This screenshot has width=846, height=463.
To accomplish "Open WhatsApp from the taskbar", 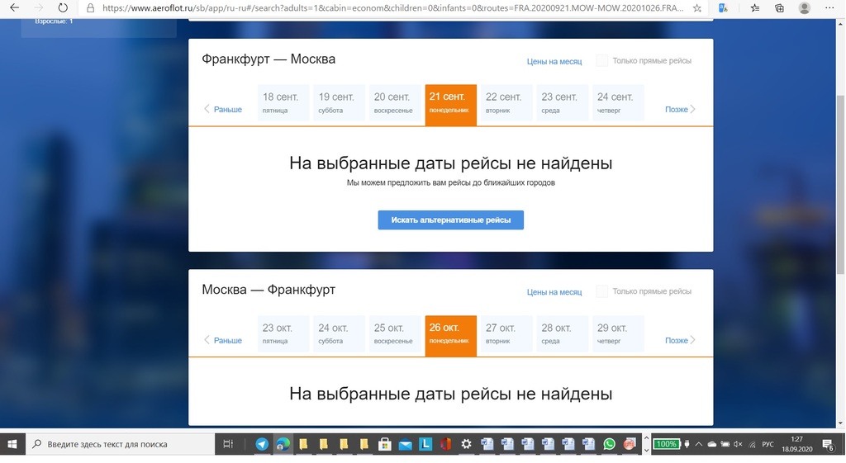I will point(609,444).
